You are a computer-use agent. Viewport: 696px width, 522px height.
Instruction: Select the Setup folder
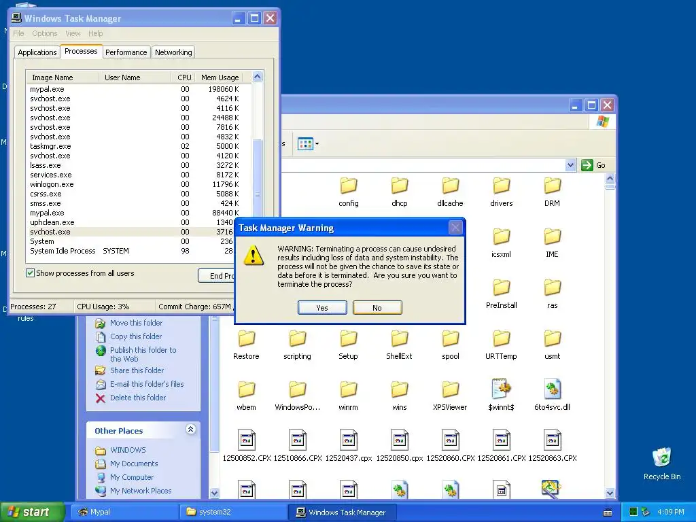click(349, 345)
